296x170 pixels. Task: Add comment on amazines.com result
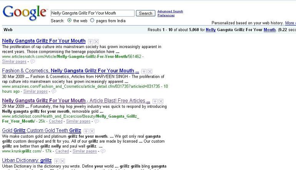[54, 91]
